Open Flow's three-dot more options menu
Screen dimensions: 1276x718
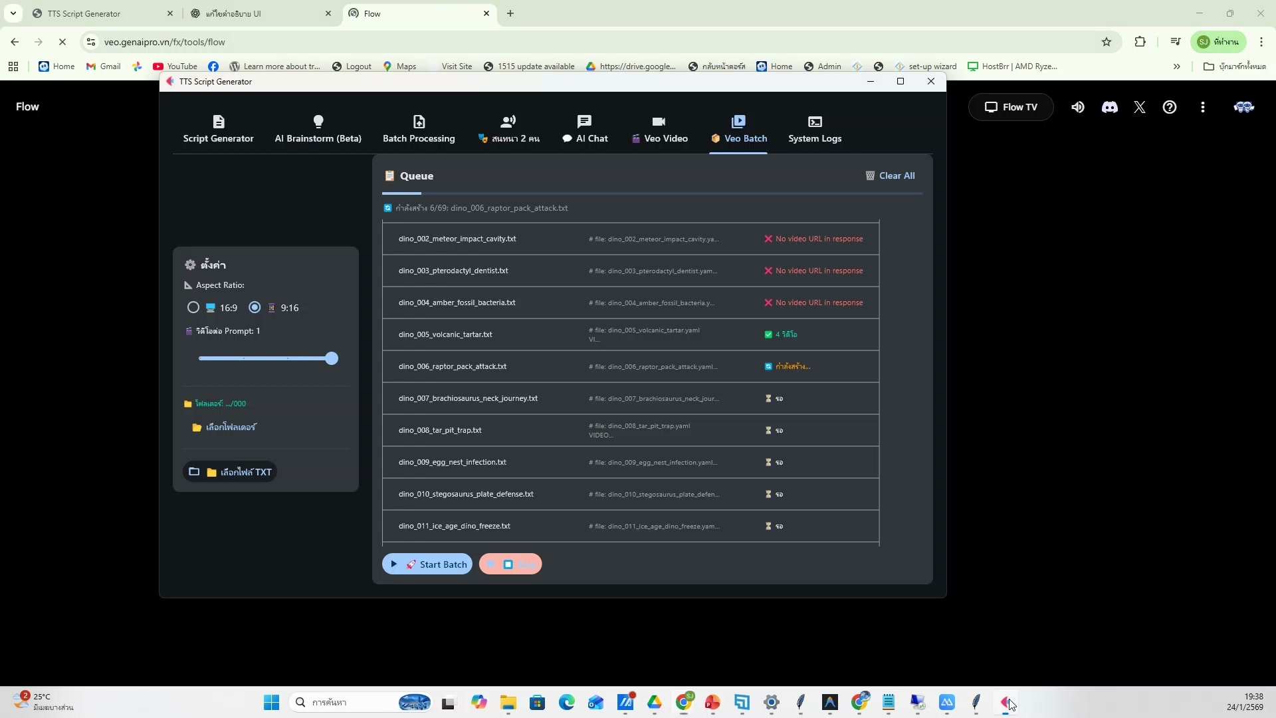click(1202, 107)
